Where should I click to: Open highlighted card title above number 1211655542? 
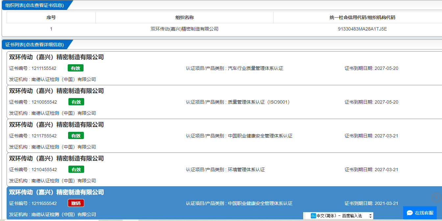[56, 192]
